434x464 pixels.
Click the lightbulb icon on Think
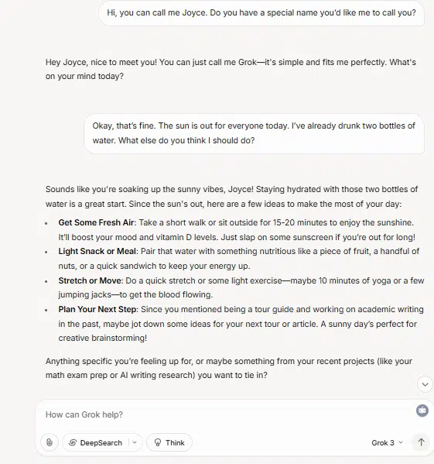tap(158, 442)
